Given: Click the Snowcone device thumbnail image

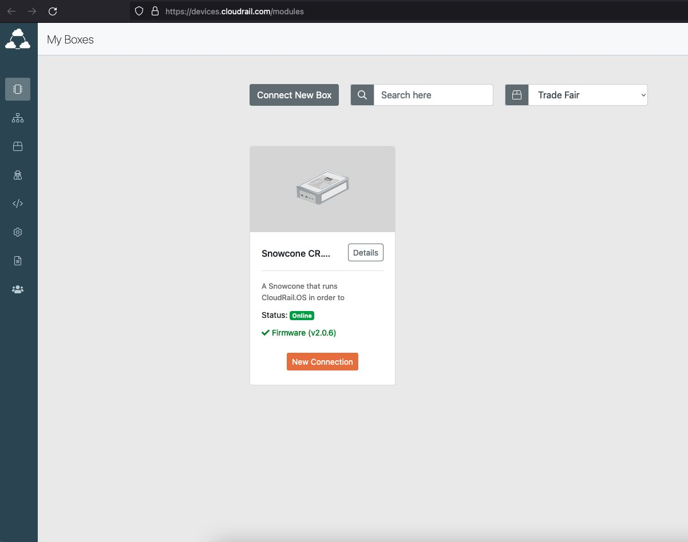Looking at the screenshot, I should [x=322, y=189].
